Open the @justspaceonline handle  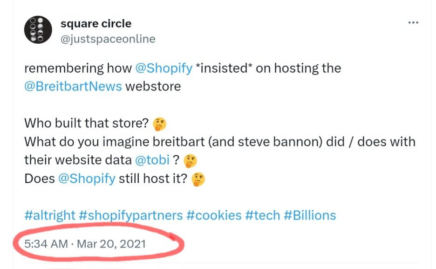pyautogui.click(x=108, y=39)
